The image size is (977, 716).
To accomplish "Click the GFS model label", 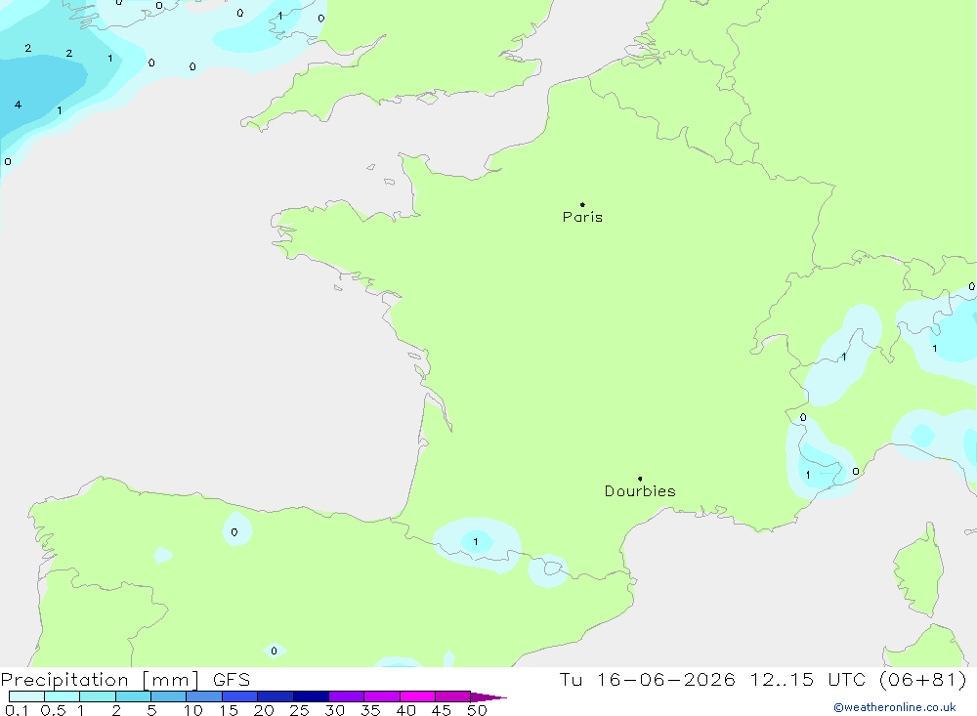I will pos(232,680).
